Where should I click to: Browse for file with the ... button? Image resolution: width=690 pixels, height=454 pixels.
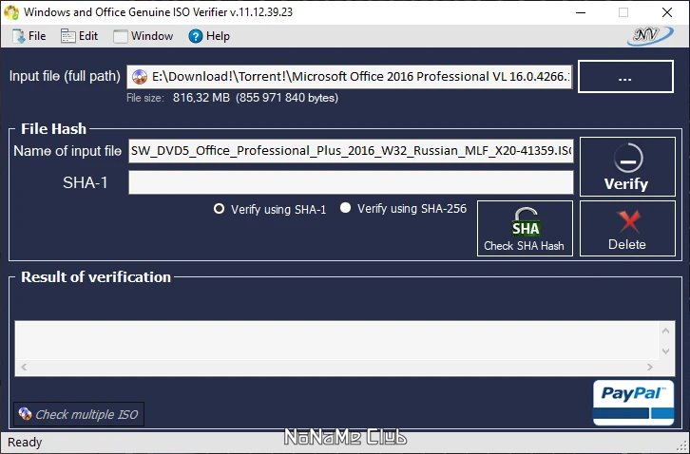click(625, 77)
